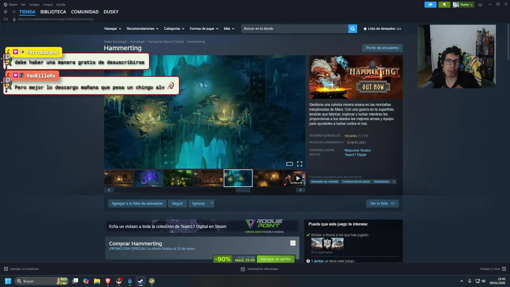This screenshot has height=287, width=510.
Task: Reload the store page
Action: [x=6, y=19]
